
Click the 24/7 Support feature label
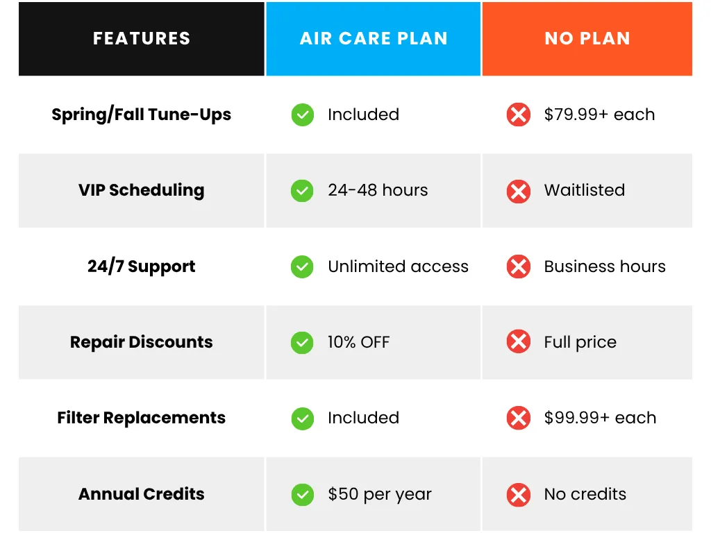142,266
